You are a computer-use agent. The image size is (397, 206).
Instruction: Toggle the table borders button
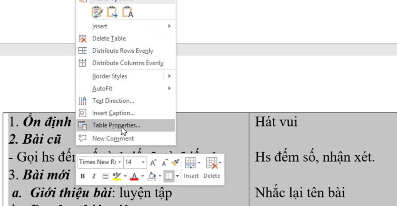tap(169, 176)
